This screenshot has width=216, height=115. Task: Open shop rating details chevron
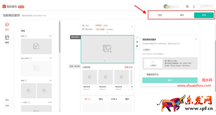[x=132, y=26]
